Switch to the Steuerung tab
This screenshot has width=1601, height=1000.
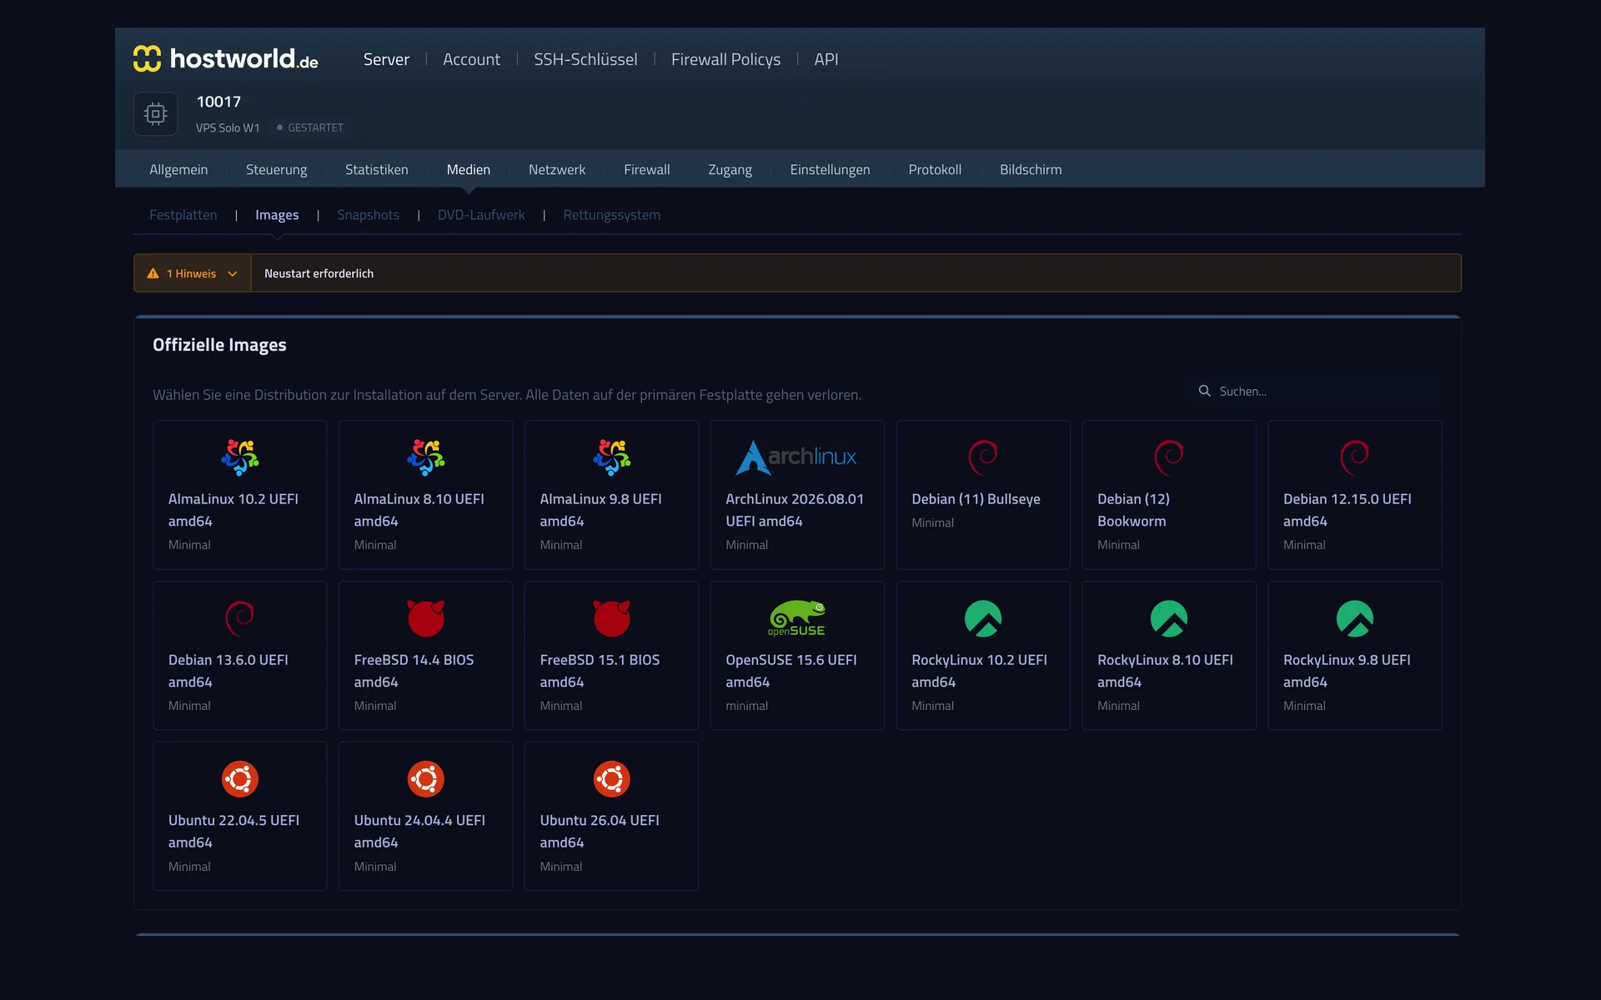(x=276, y=169)
